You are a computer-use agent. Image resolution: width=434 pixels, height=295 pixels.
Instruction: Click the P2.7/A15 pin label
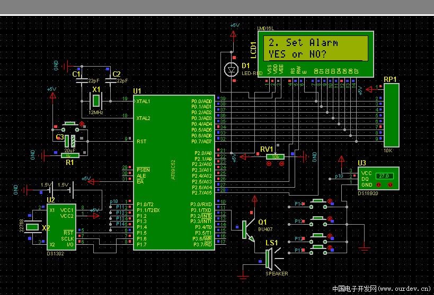pyautogui.click(x=202, y=193)
